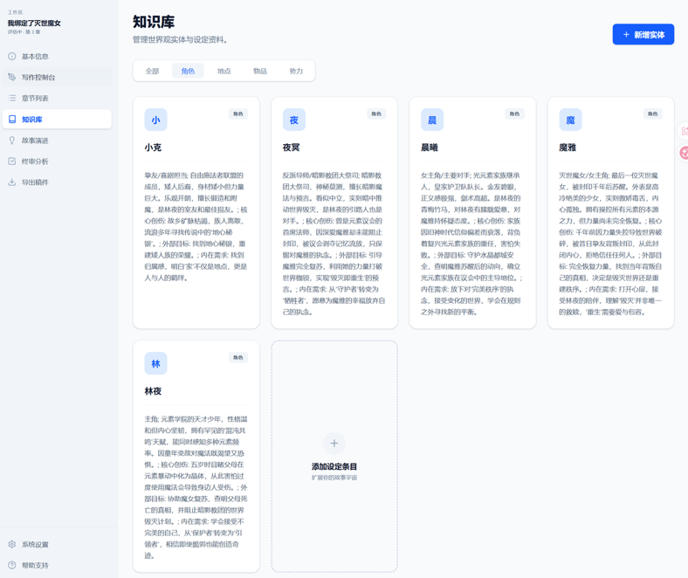This screenshot has width=688, height=578.
Task: Open the 魔雅 character card
Action: click(611, 213)
